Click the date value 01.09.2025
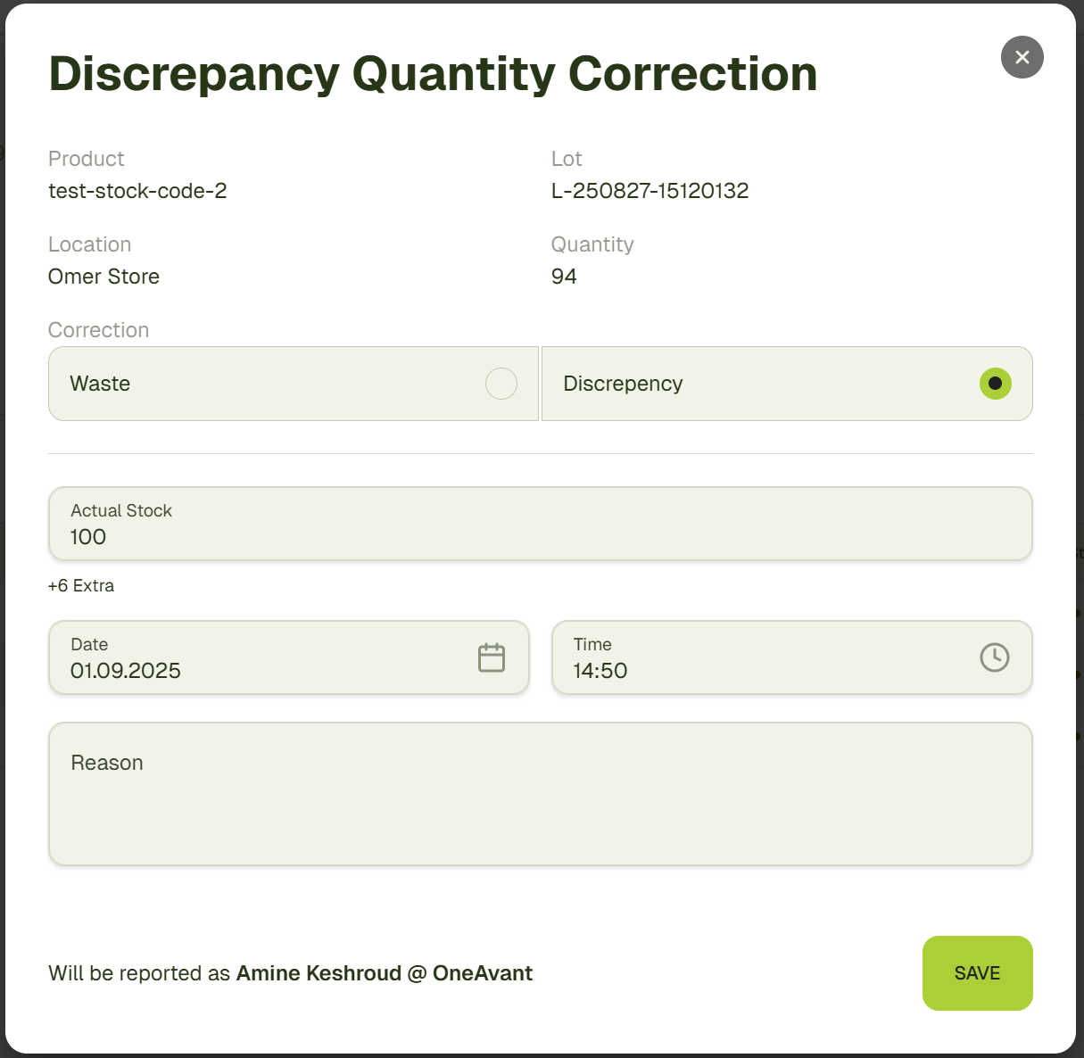 coord(126,671)
